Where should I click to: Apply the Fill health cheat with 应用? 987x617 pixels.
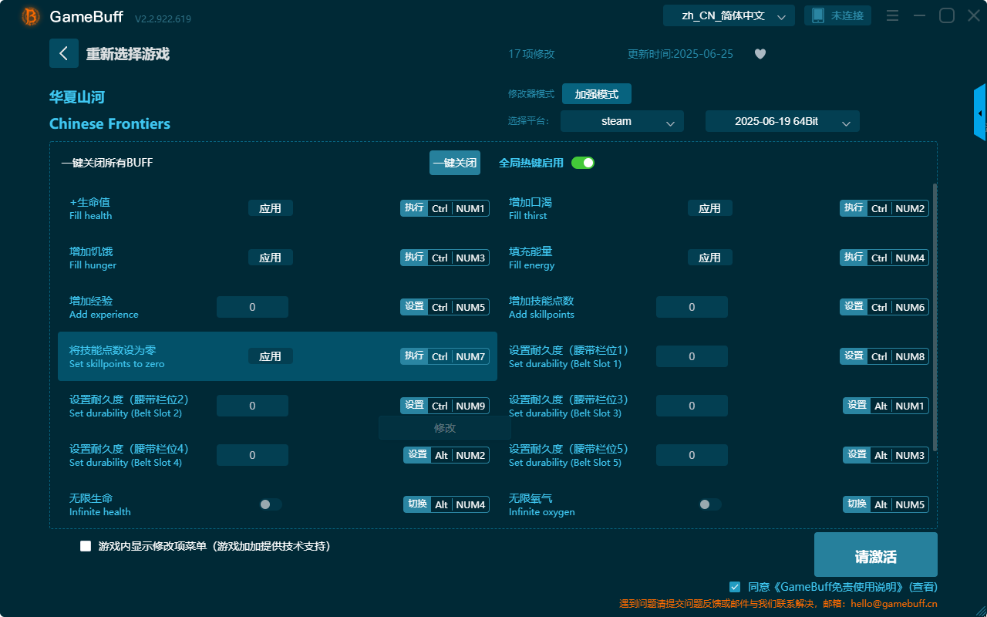coord(271,207)
